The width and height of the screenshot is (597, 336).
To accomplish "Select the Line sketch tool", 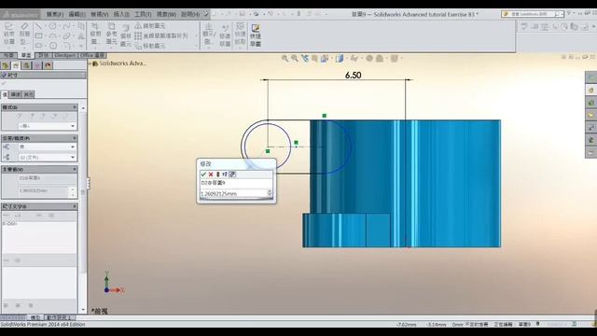I will [x=38, y=26].
